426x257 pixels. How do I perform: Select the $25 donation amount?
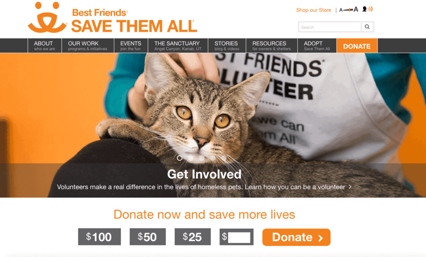pyautogui.click(x=193, y=237)
